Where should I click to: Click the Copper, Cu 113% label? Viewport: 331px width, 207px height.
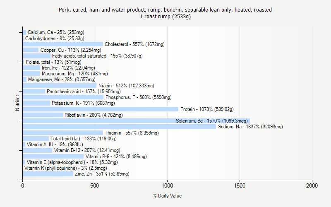pos(71,50)
